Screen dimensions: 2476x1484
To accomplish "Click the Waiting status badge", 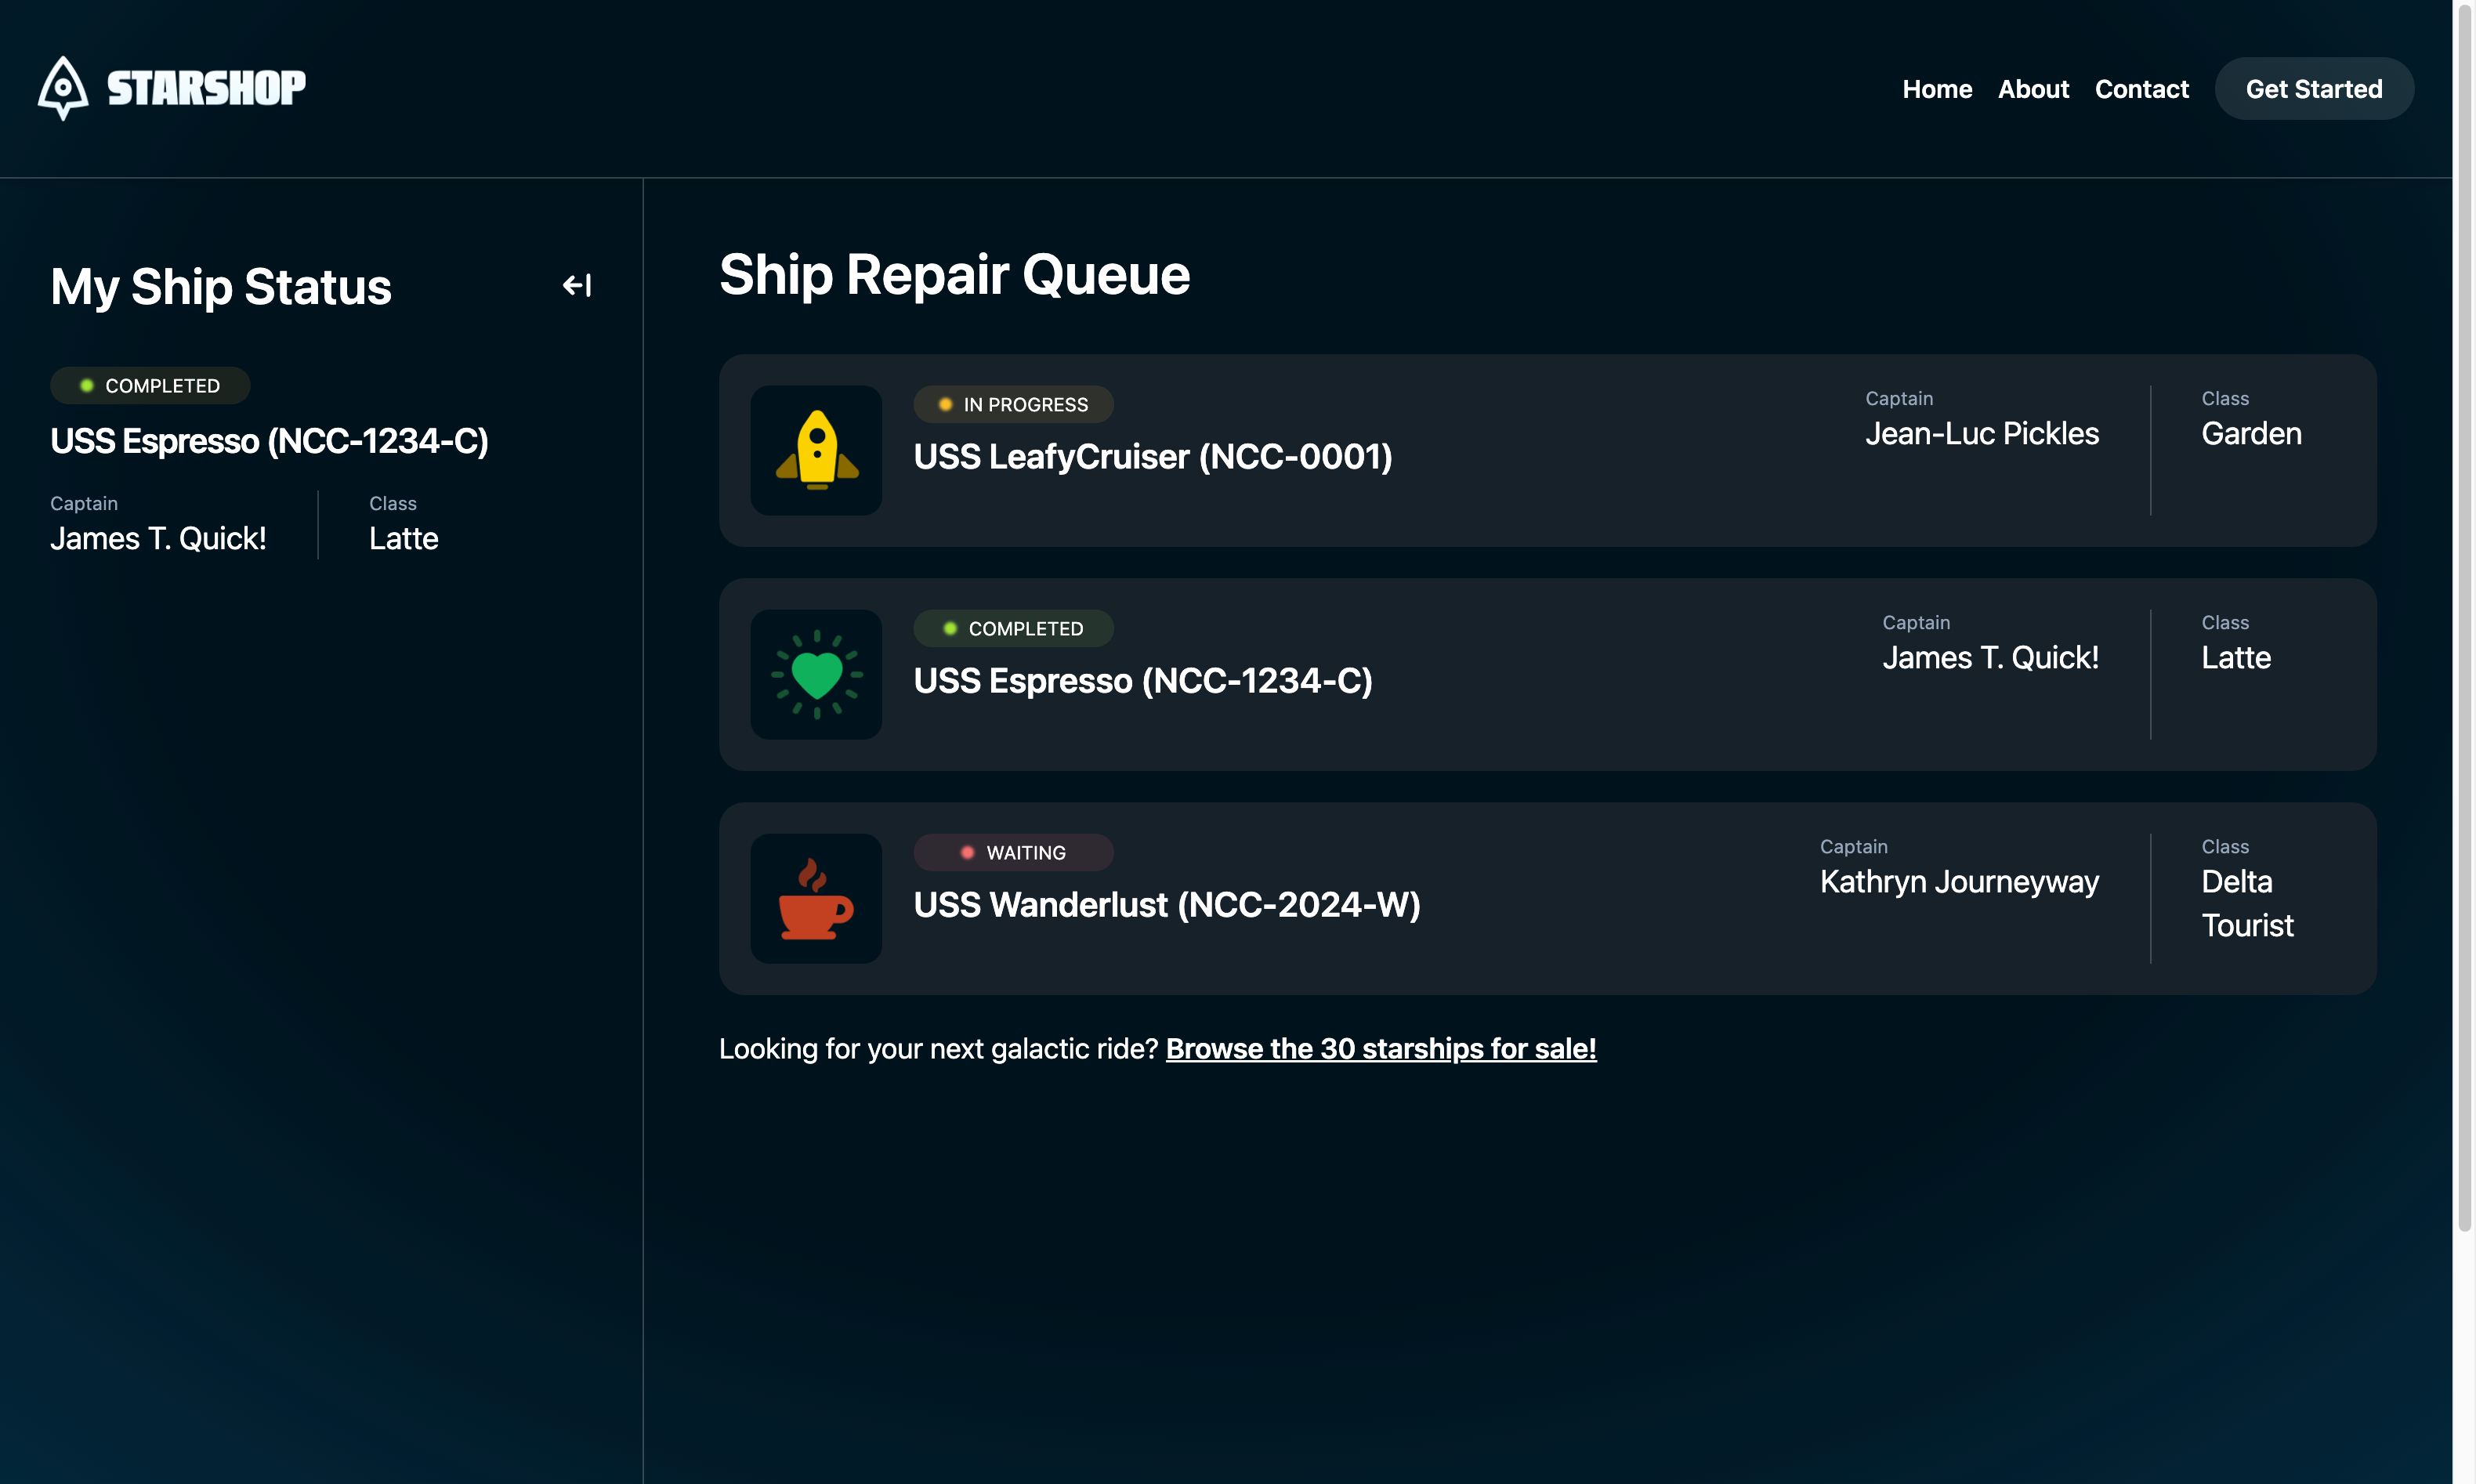I will point(1013,852).
